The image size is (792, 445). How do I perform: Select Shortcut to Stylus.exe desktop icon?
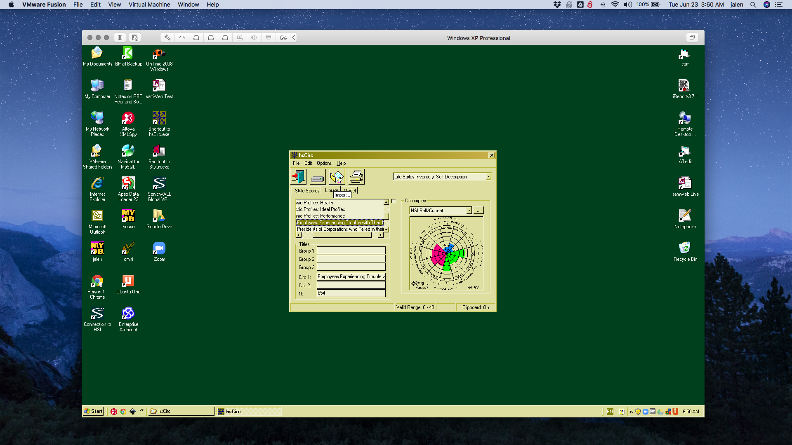pos(159,156)
